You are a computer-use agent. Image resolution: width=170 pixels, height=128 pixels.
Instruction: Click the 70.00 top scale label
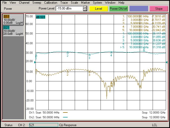pos(29,16)
